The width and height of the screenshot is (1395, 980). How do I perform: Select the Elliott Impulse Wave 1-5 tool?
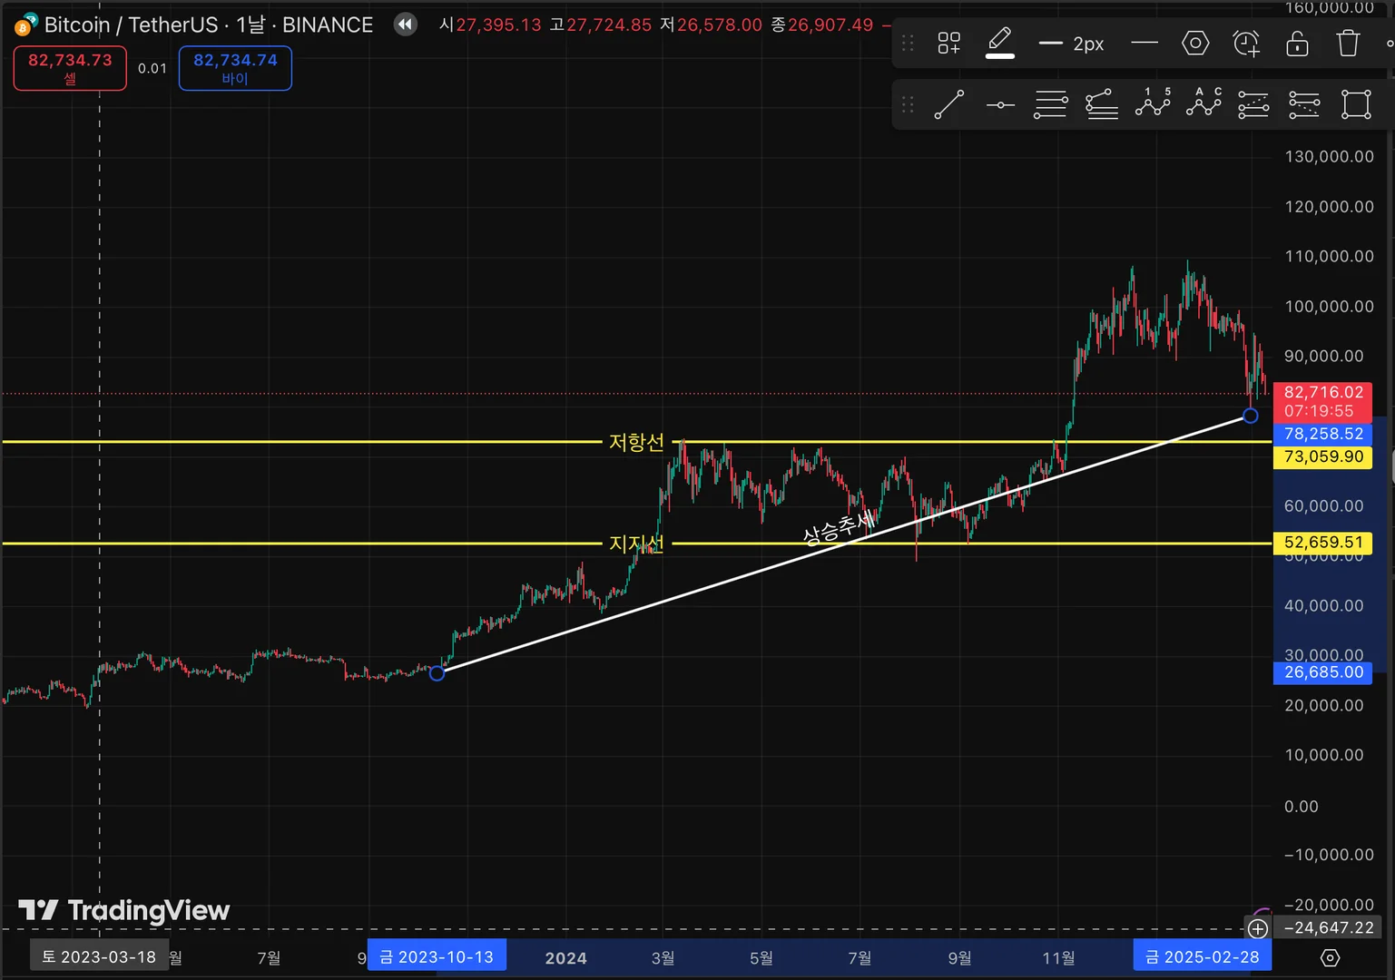1153,103
